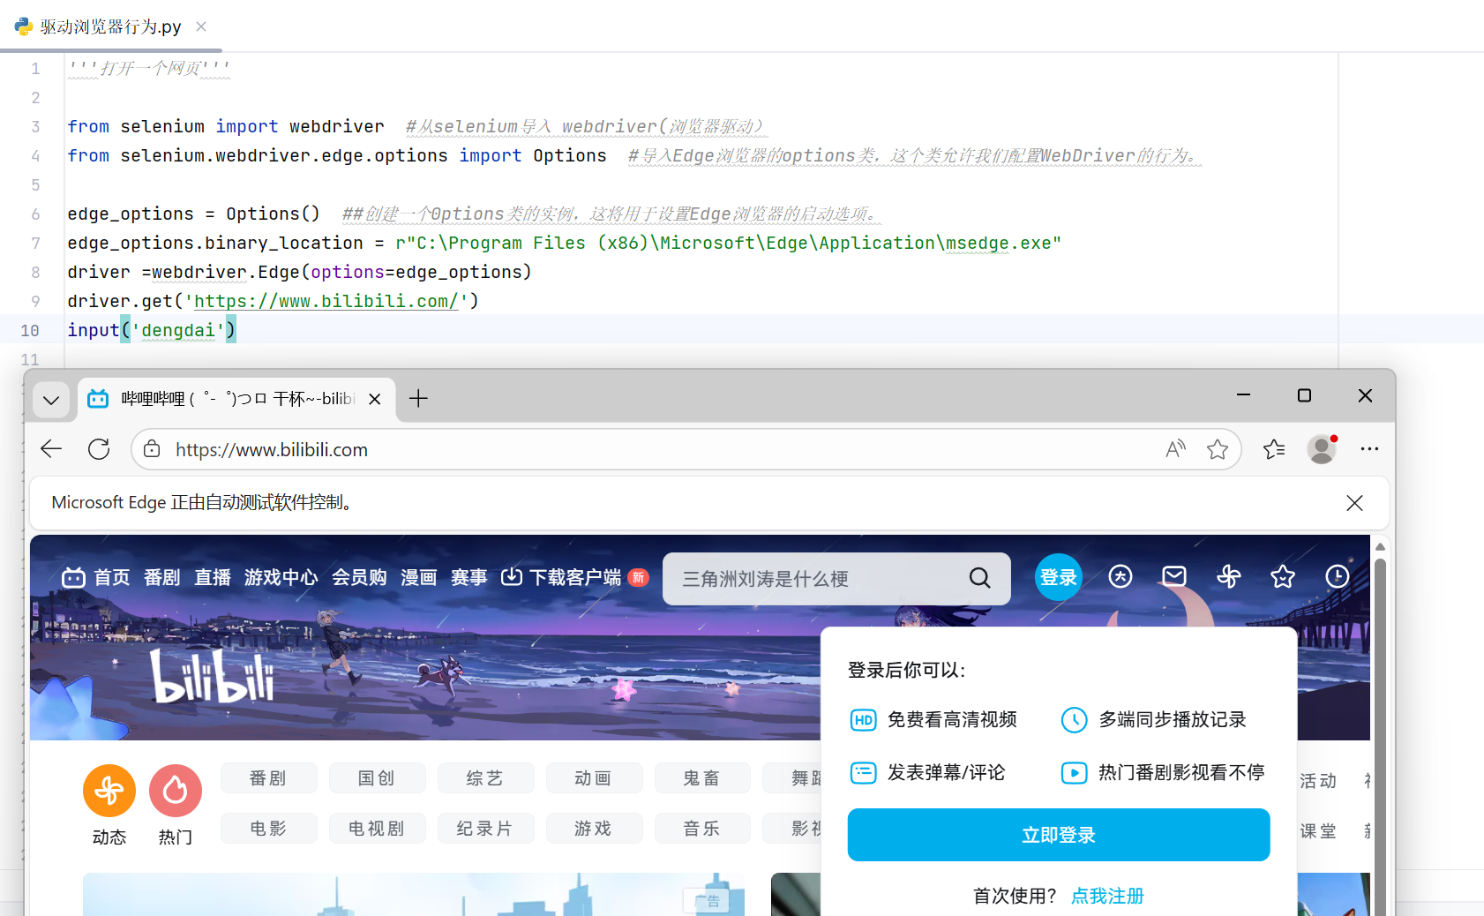The height and width of the screenshot is (916, 1484).
Task: Click the 发表弹幕/评论 icon
Action: pos(864,773)
